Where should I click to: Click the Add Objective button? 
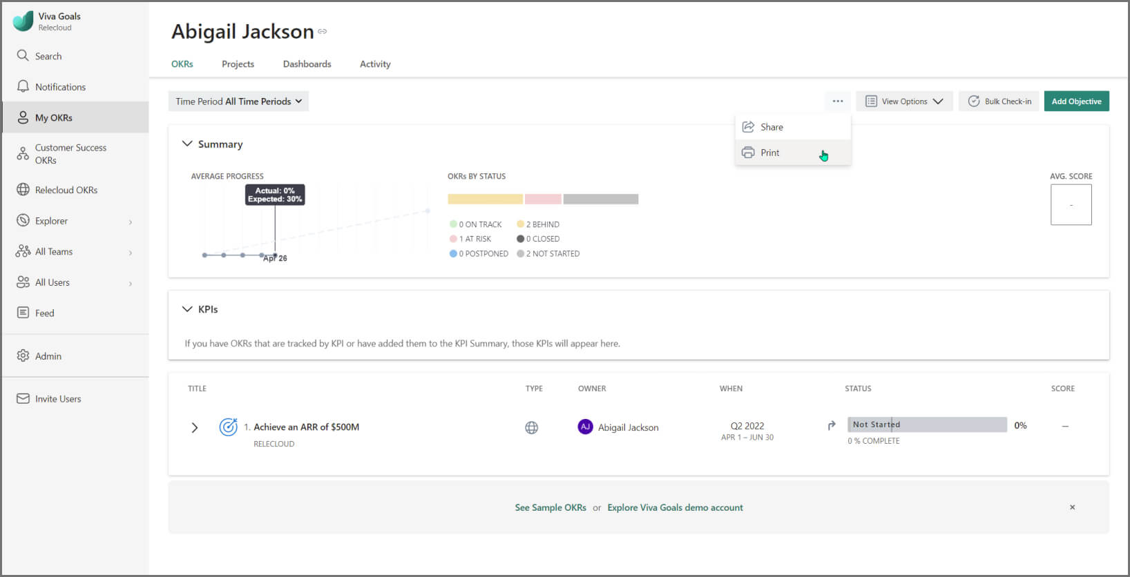tap(1077, 101)
